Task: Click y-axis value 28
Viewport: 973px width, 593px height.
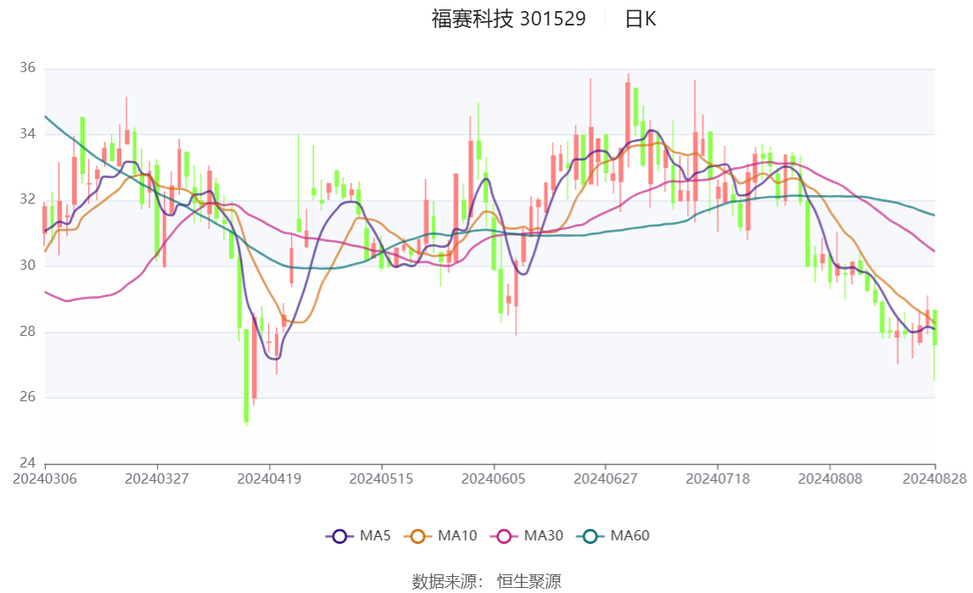Action: point(27,331)
